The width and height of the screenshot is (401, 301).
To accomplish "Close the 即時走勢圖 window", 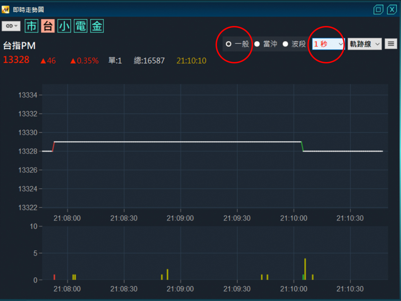I will [x=392, y=10].
